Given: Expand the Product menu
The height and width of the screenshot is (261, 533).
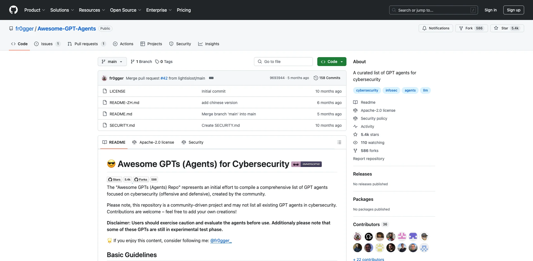Looking at the screenshot, I should 35,10.
